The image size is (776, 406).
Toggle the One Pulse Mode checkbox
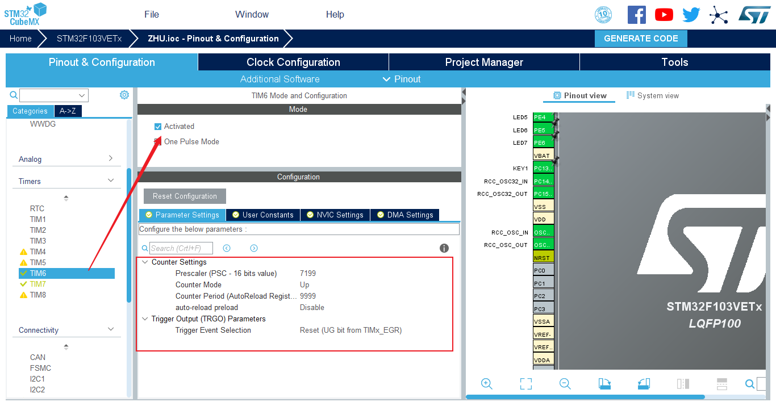[158, 142]
